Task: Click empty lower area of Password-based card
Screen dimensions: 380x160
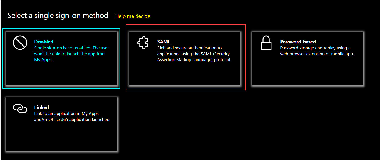Action: (307, 74)
